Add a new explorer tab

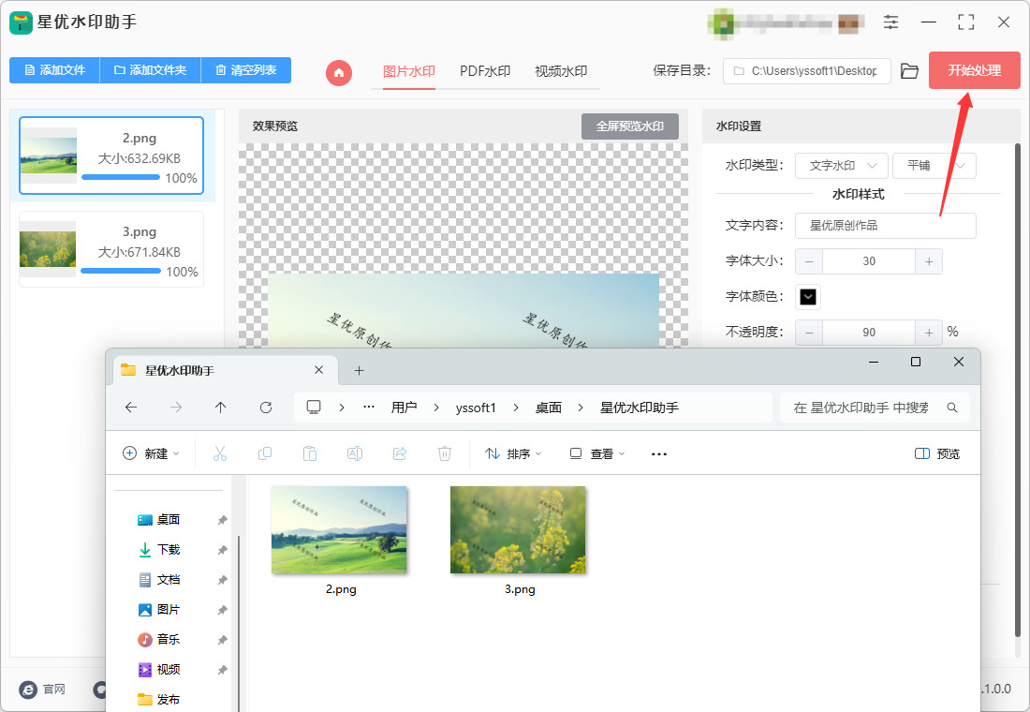pos(359,371)
